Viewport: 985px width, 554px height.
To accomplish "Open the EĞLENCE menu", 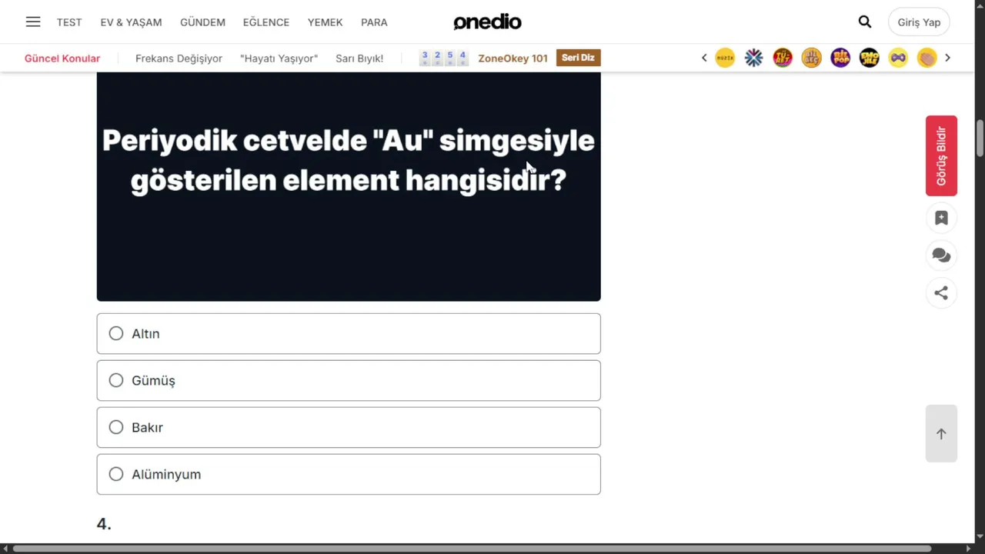I will (266, 22).
